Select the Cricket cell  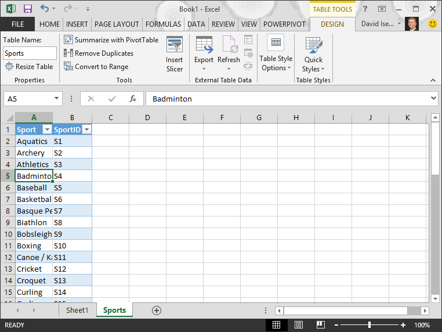pyautogui.click(x=34, y=269)
